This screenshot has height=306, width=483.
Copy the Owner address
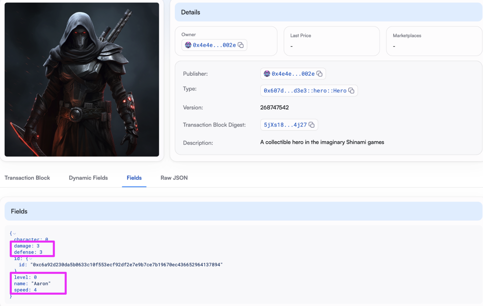[241, 45]
